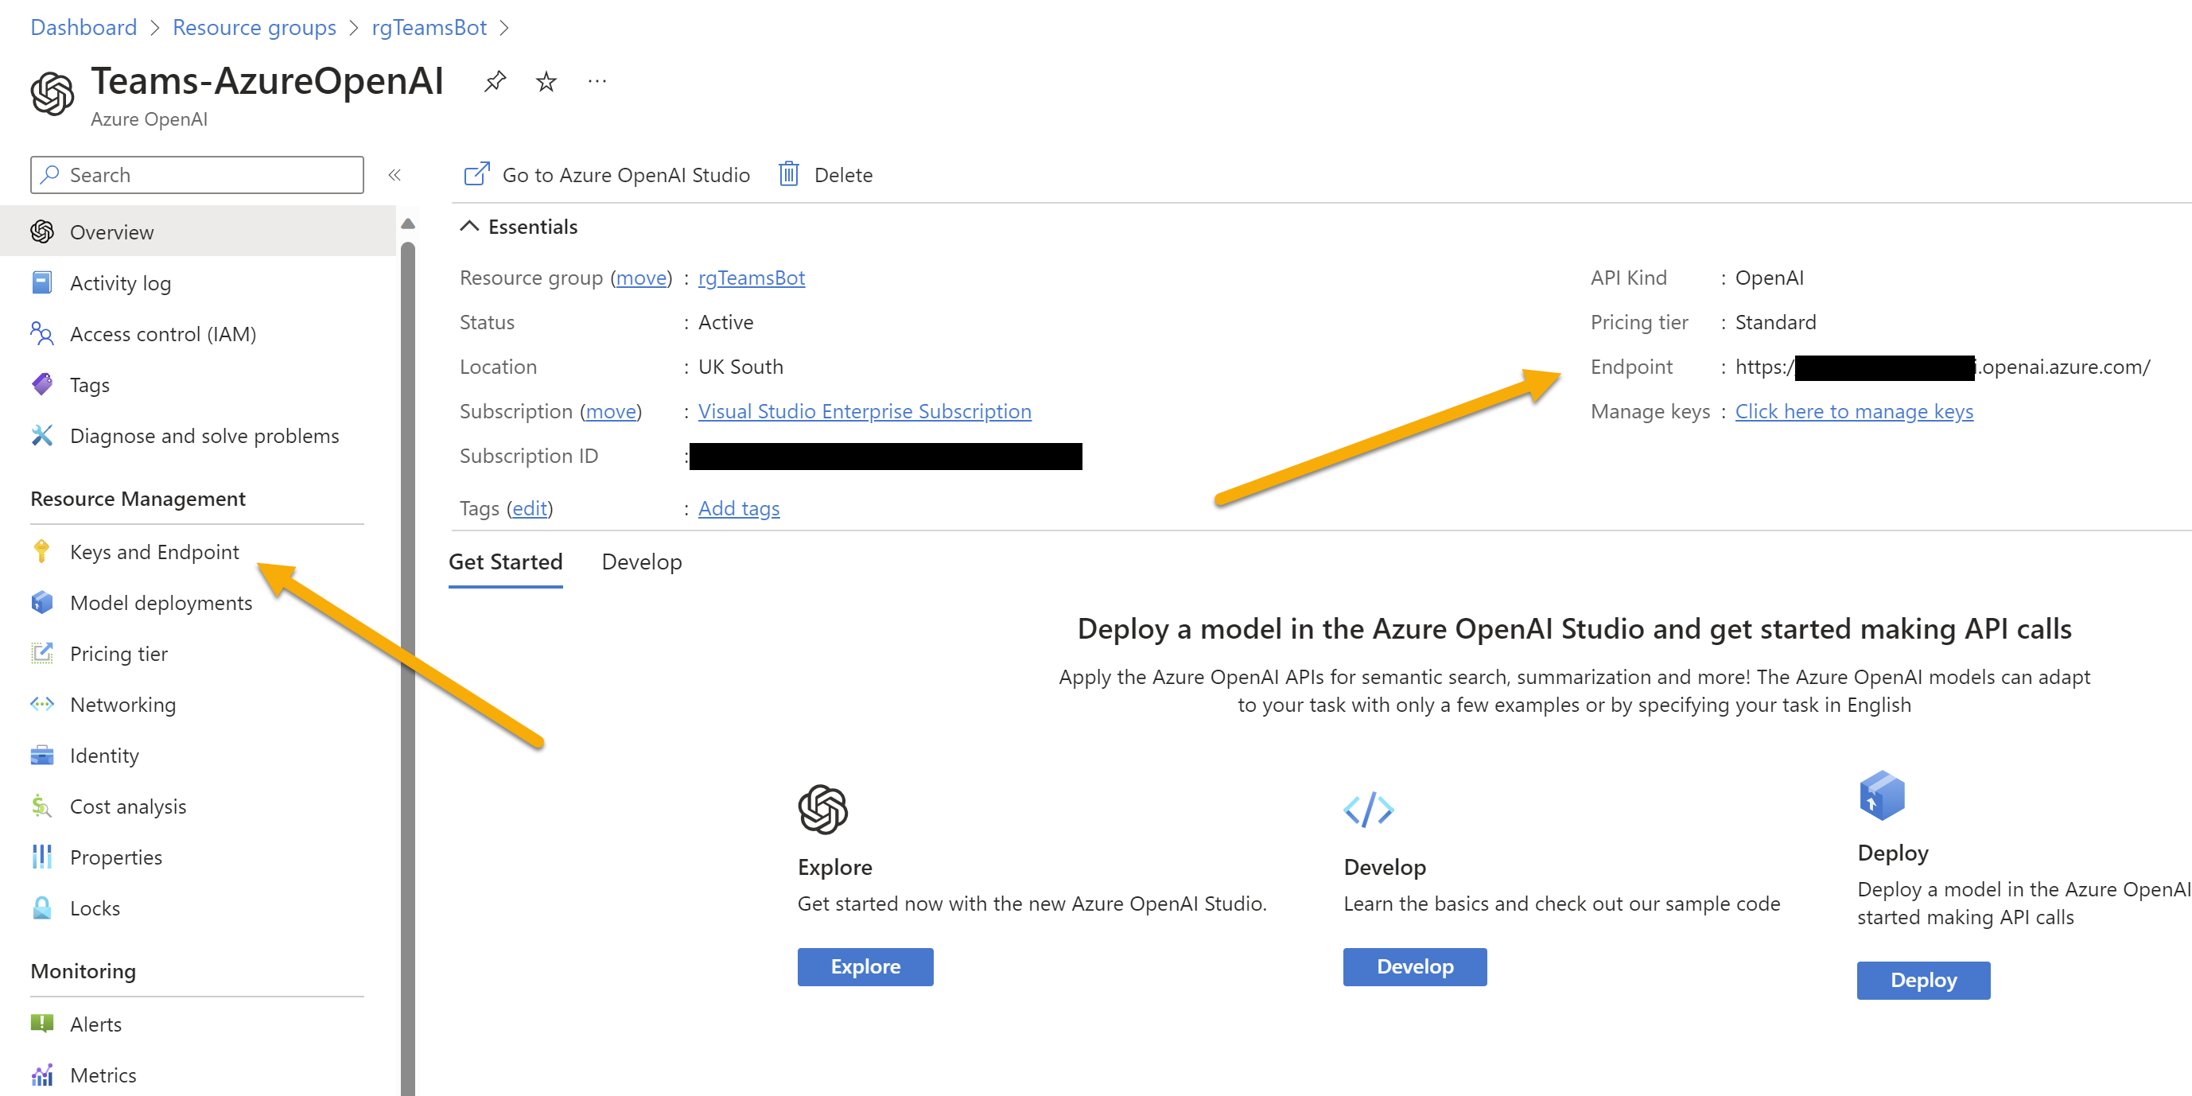
Task: Switch to the Develop tab
Action: pos(642,562)
